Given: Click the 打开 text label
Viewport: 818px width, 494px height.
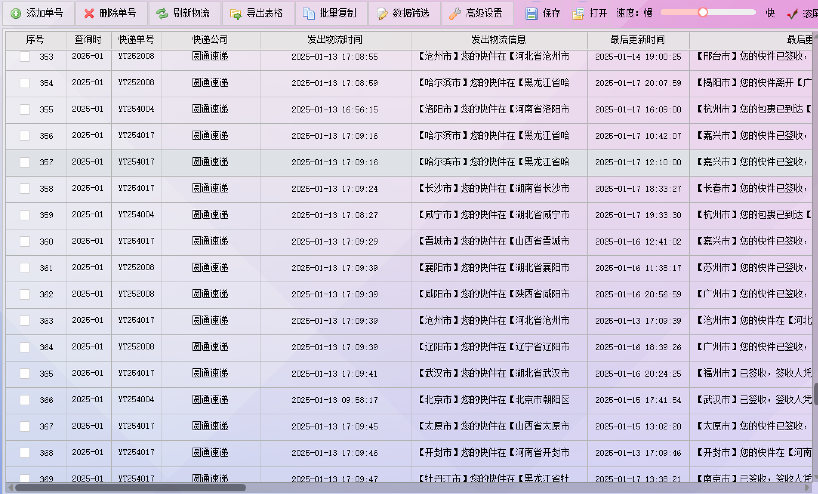Looking at the screenshot, I should click(x=598, y=13).
